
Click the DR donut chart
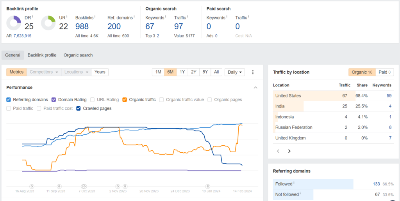pos(14,23)
